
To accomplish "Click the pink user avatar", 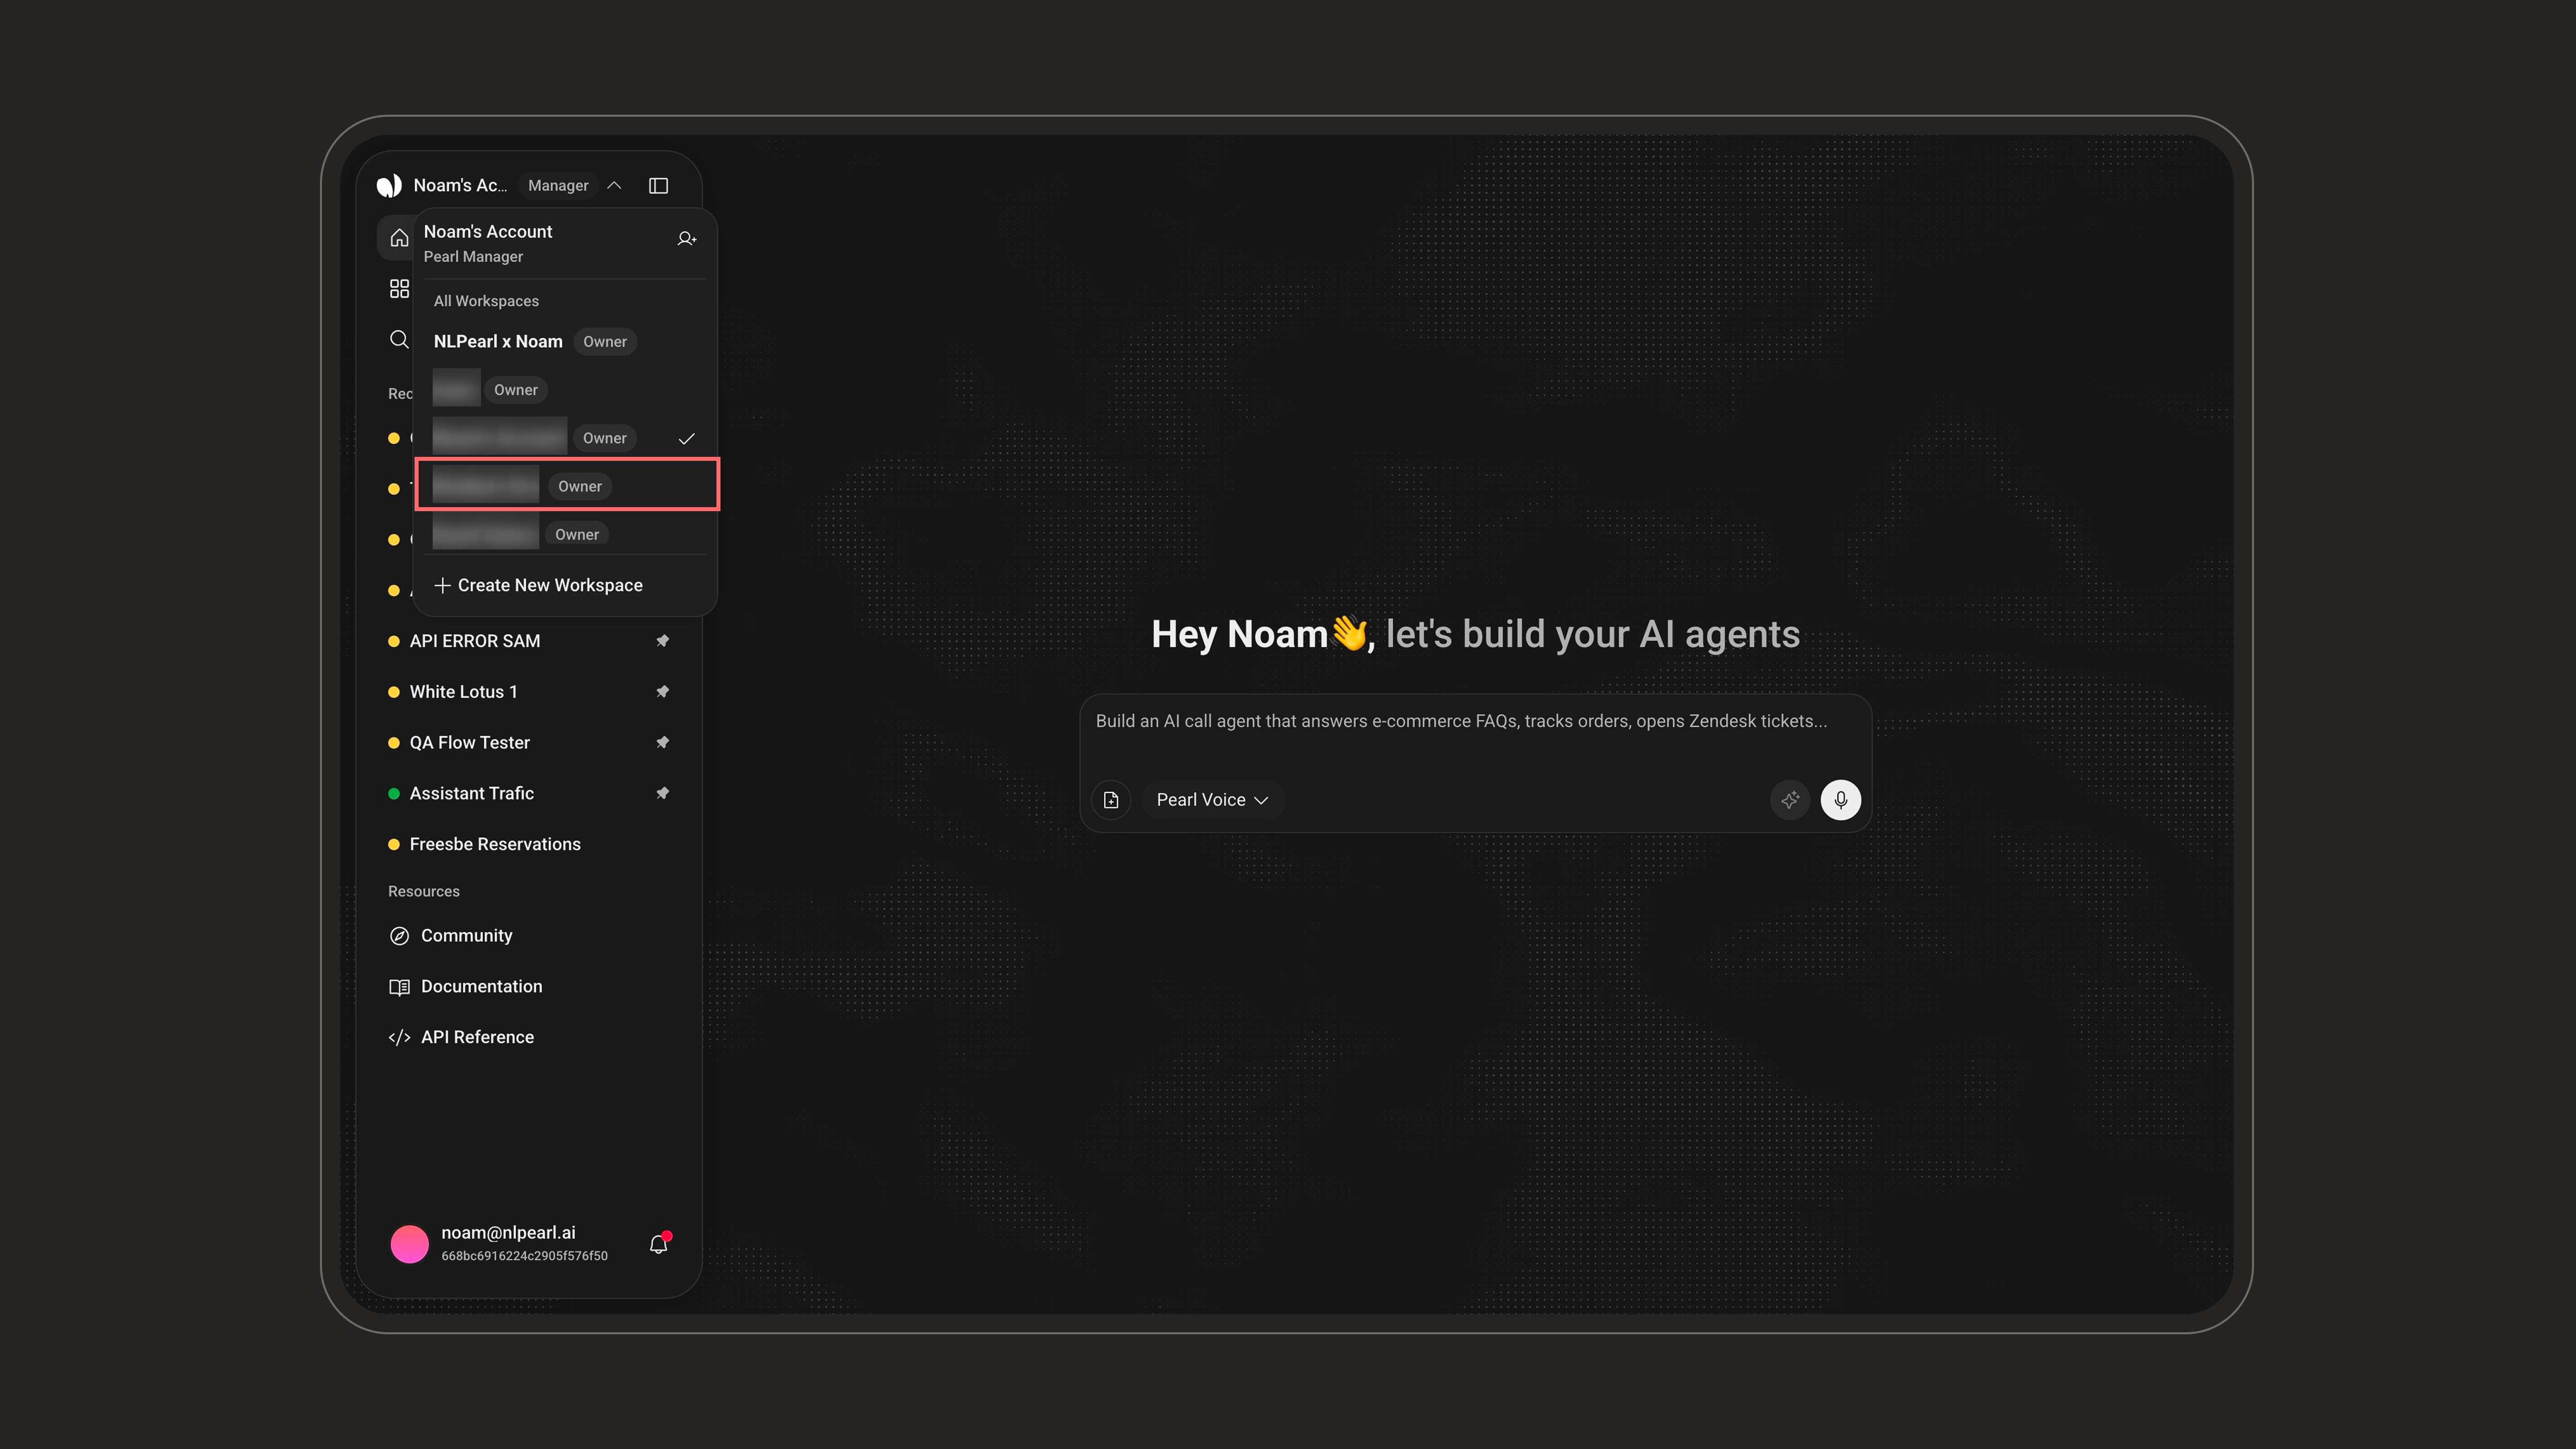I will (x=409, y=1244).
